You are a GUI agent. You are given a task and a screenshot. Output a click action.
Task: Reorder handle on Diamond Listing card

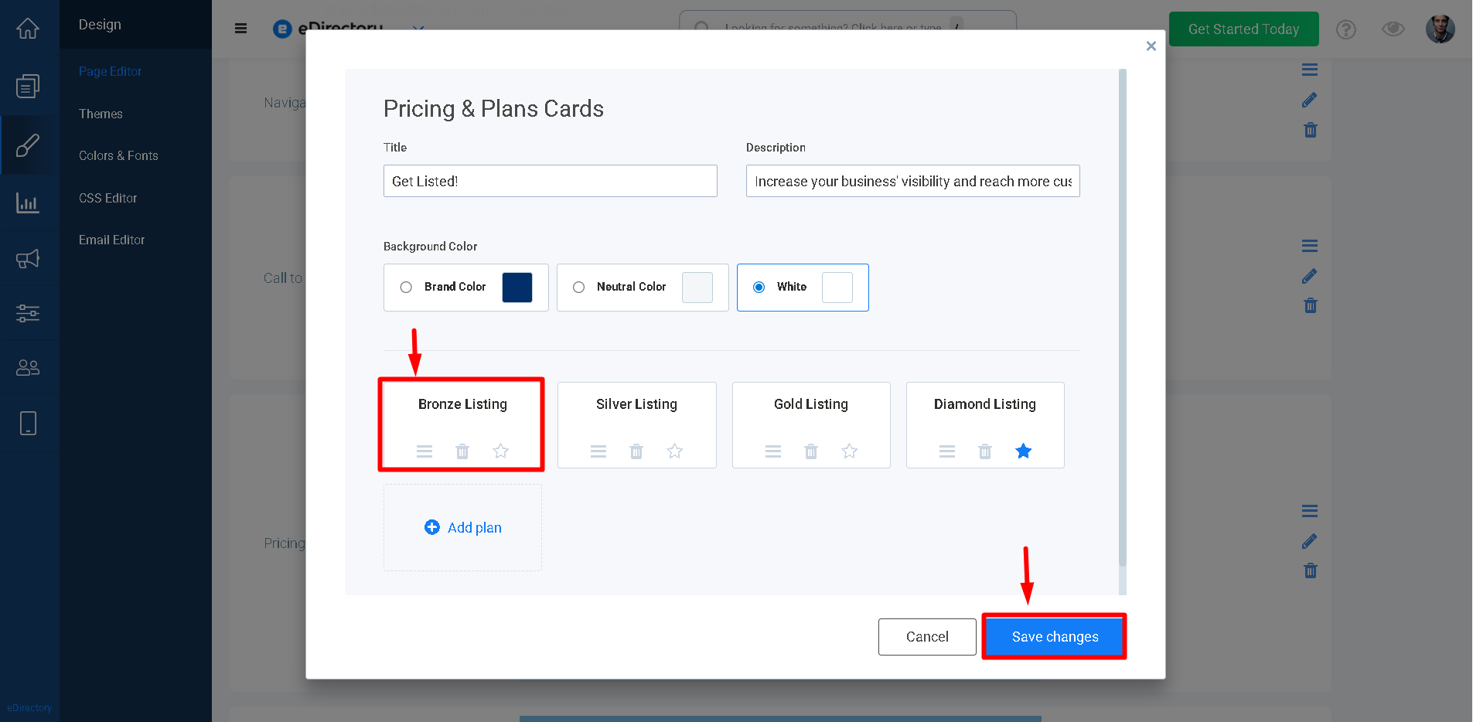[x=947, y=451]
